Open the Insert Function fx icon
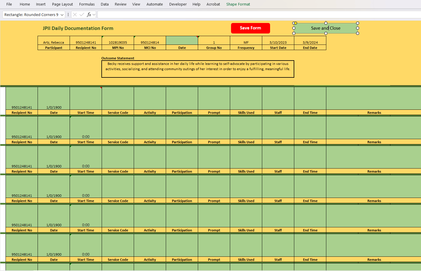421x271 pixels. click(x=89, y=15)
